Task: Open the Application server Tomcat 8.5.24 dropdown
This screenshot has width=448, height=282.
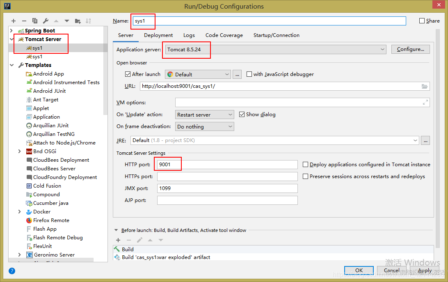Action: [x=276, y=50]
